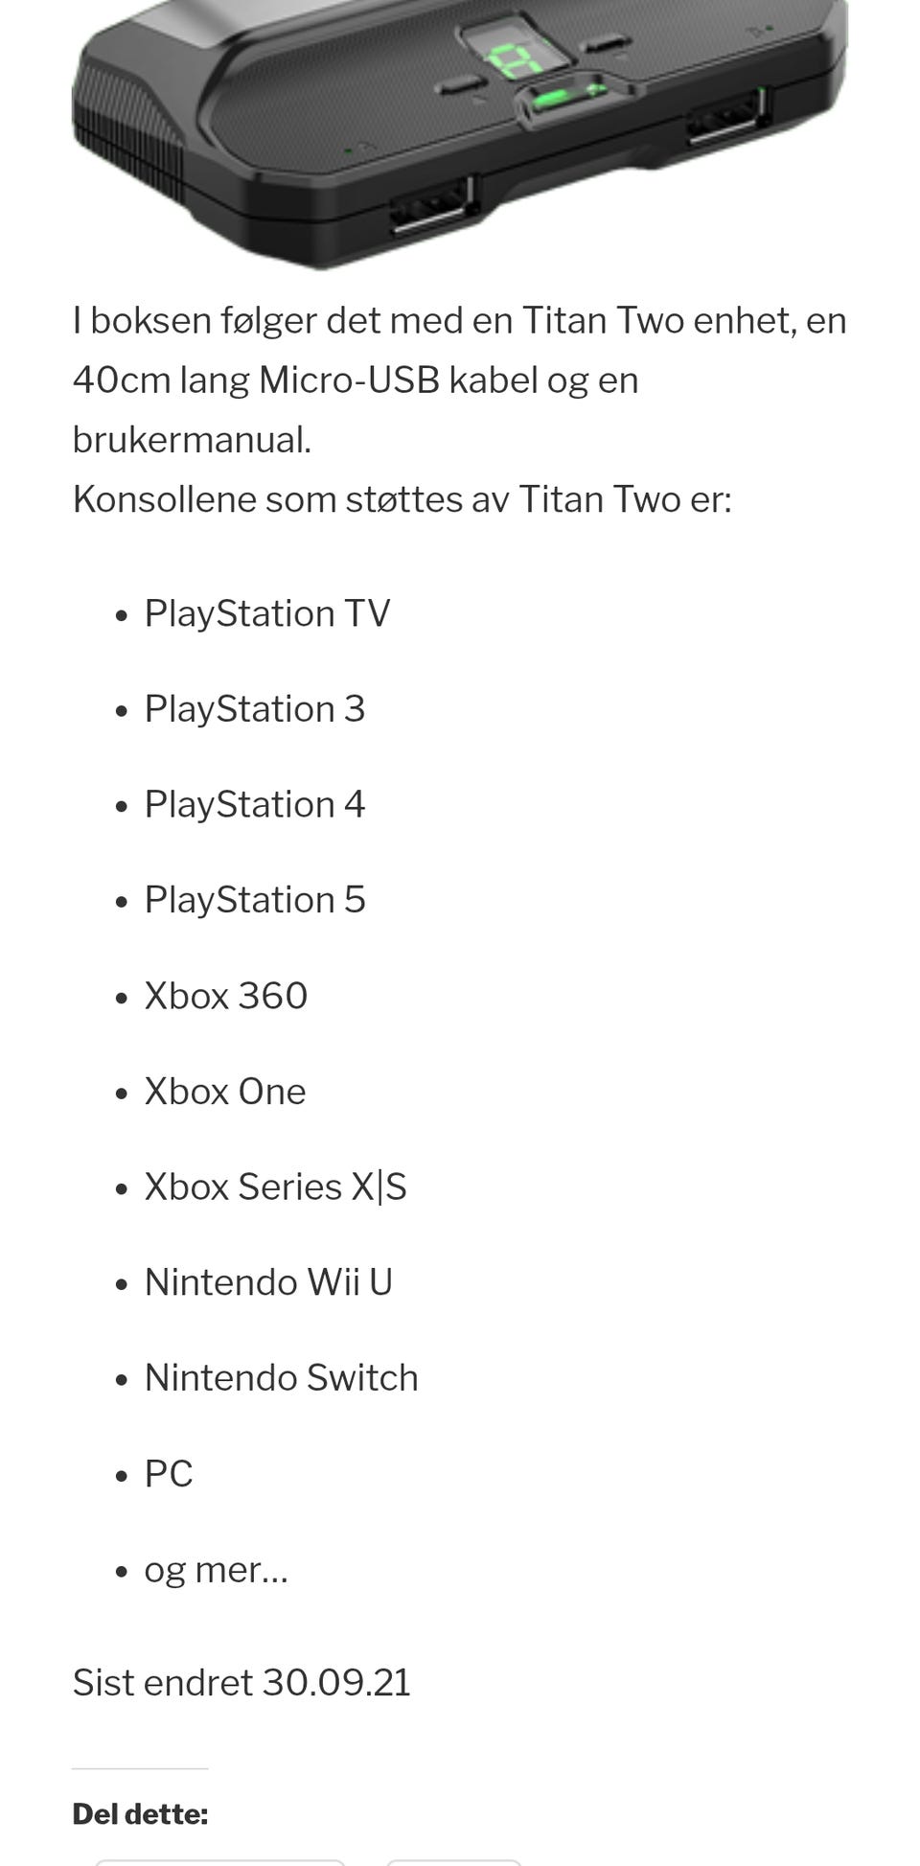Click the 'Sist endret 30.09.21' text
Viewport: 920px width, 1866px height.
pos(241,1683)
